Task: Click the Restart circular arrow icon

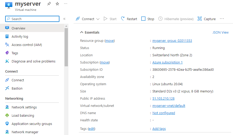Action: (123, 19)
